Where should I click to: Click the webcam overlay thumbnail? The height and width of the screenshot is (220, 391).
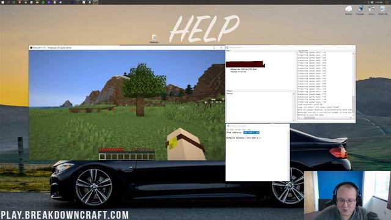pos(348,196)
